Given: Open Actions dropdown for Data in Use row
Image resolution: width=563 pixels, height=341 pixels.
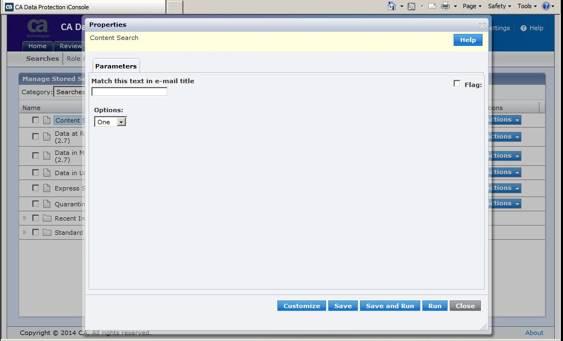Looking at the screenshot, I should [504, 172].
